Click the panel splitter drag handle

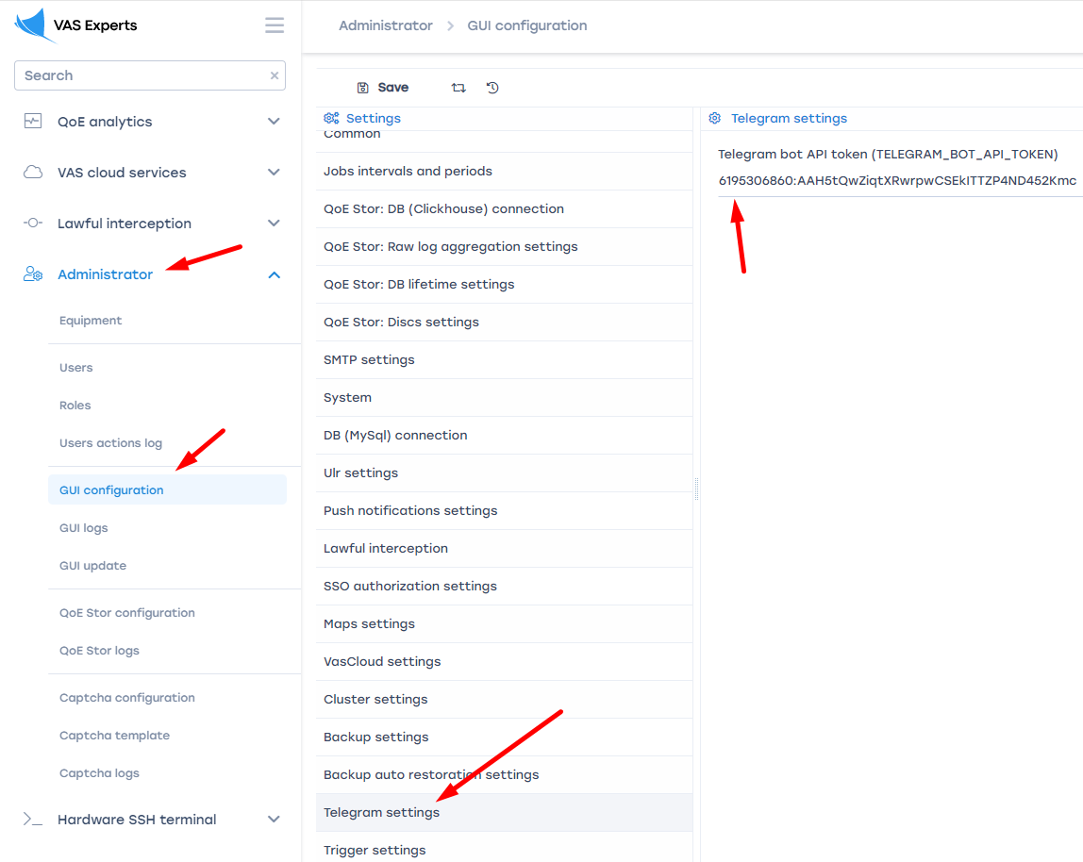696,489
